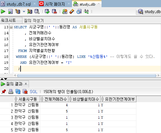The width and height of the screenshot is (161, 133).
Task: Click the Autotrace toolbar icon
Action: 30,12
